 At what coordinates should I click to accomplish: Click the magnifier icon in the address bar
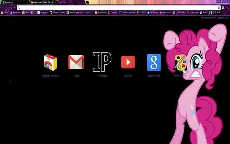[19, 8]
